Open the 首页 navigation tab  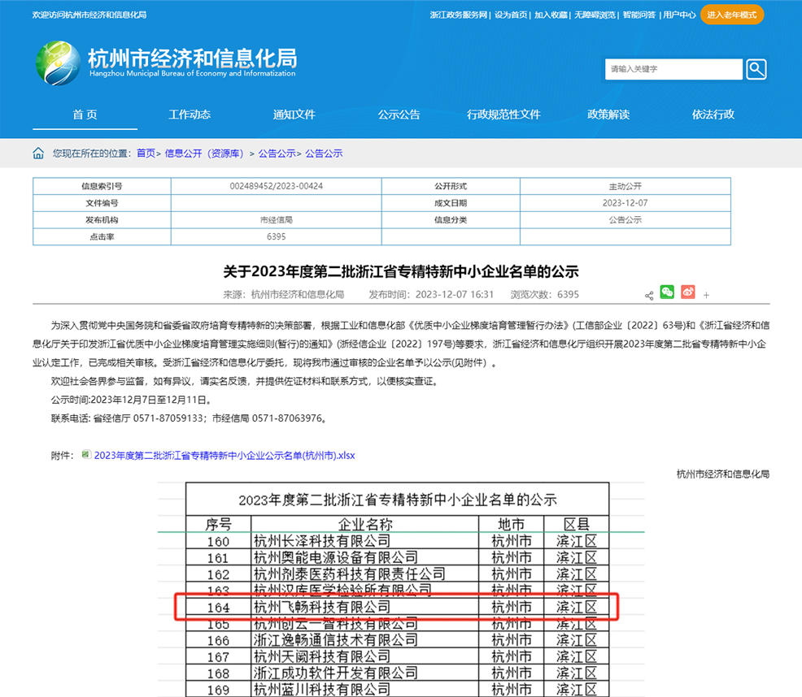coord(85,115)
